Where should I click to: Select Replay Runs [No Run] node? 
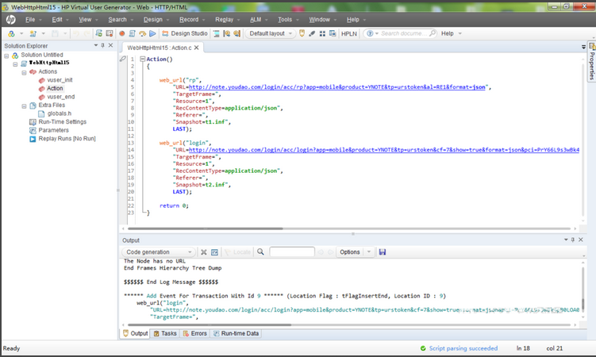pos(67,139)
